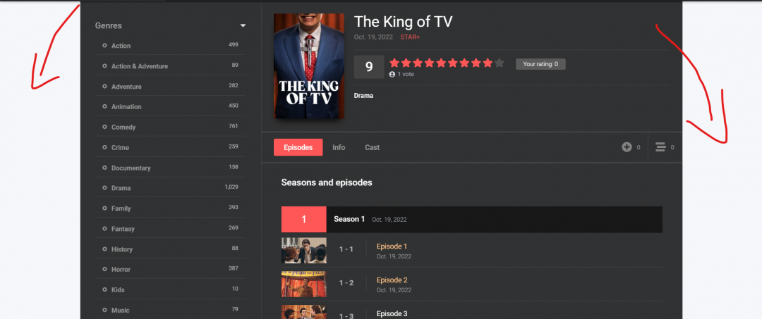Expand the Season 1 row
The height and width of the screenshot is (319, 762).
tap(494, 219)
